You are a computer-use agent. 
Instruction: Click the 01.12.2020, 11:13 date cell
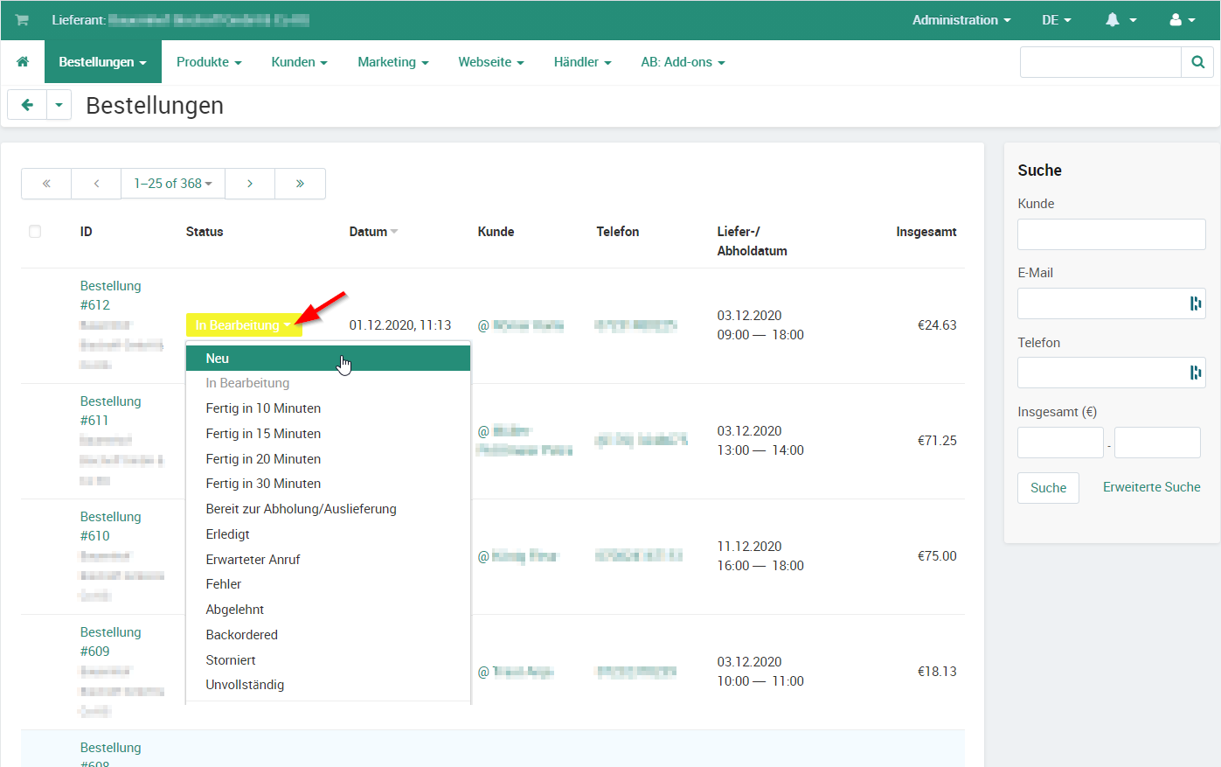pos(400,325)
